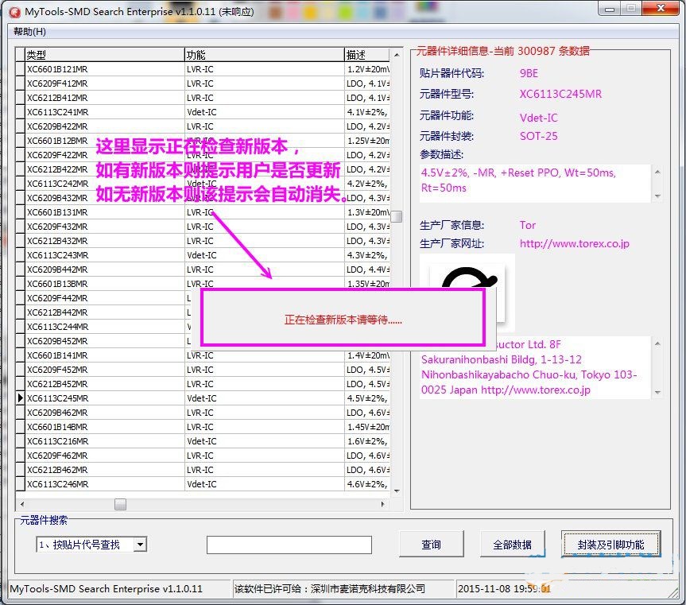The width and height of the screenshot is (686, 605).
Task: Click the 全部数据 button
Action: 512,545
